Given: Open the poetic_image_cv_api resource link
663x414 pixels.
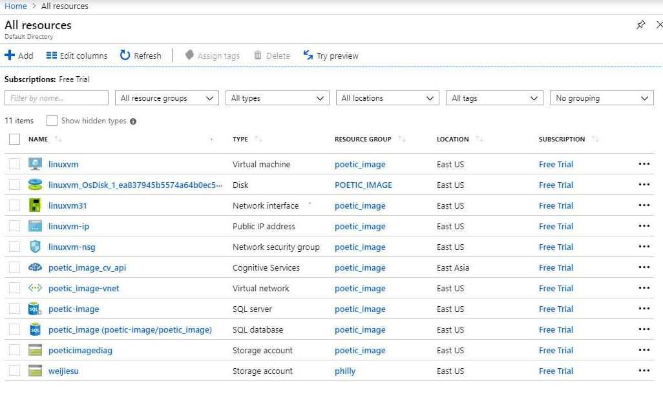Looking at the screenshot, I should 87,268.
